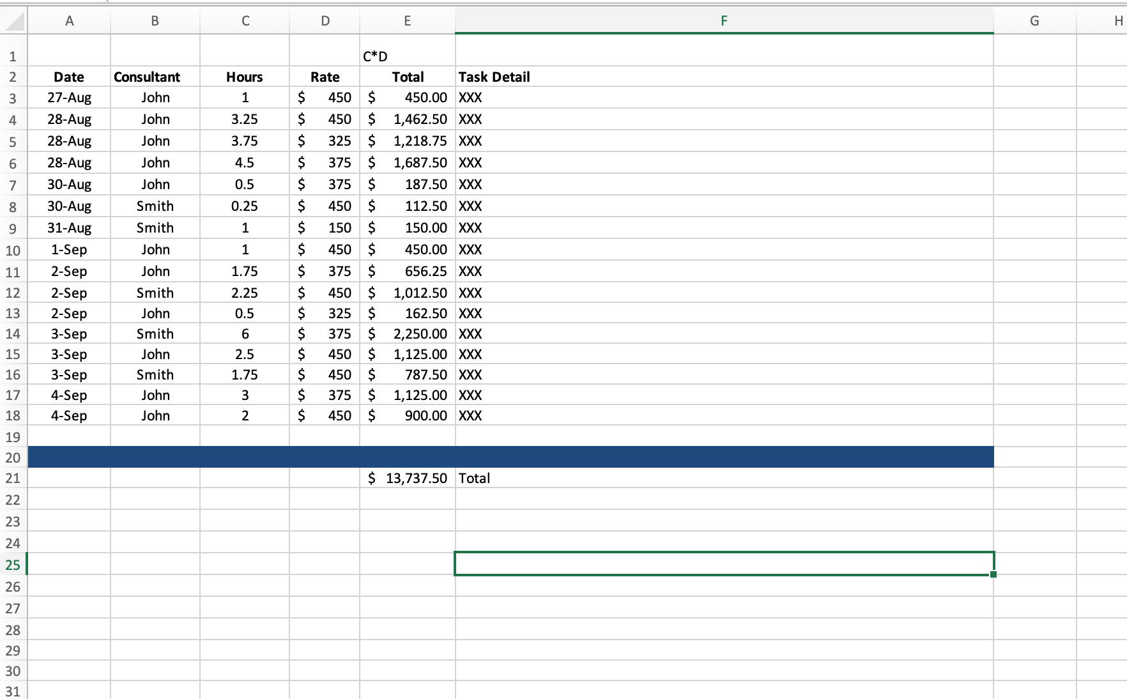Click the Rate header cell
Screen dimensions: 1127x699
(325, 77)
